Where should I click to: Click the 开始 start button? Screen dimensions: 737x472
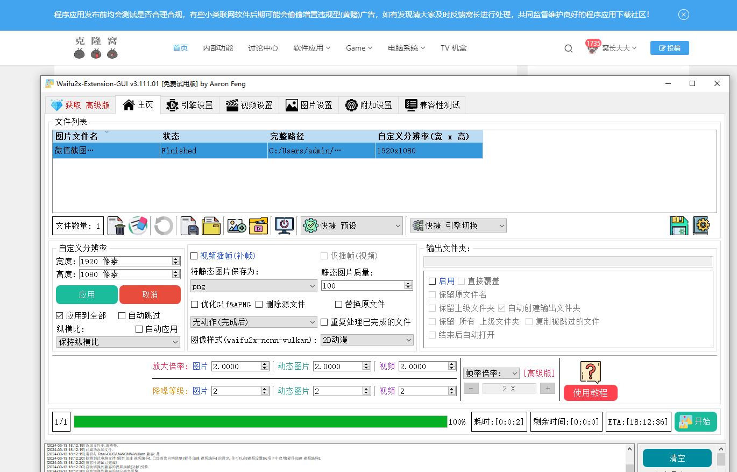[x=696, y=421]
